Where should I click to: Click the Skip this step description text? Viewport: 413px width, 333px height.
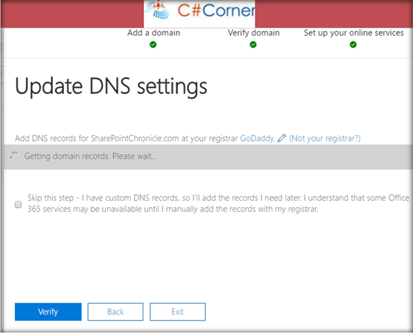point(218,203)
